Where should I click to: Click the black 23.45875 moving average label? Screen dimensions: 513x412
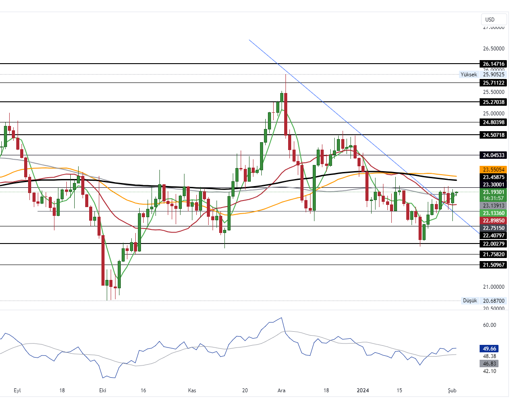(494, 177)
